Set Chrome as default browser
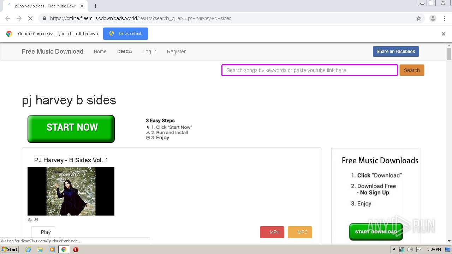This screenshot has height=254, width=452. (x=125, y=34)
